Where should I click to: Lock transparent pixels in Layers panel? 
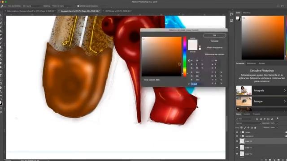point(242,127)
